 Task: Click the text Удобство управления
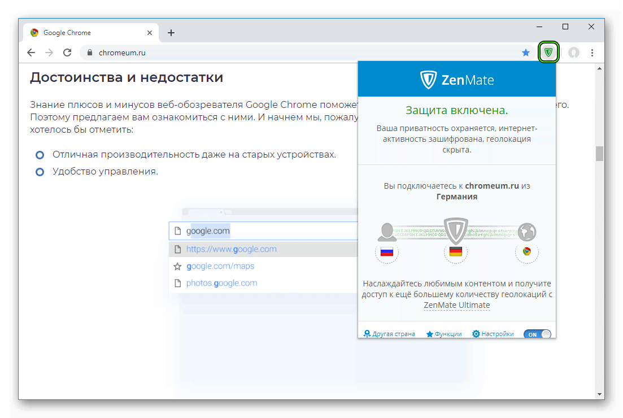(105, 171)
